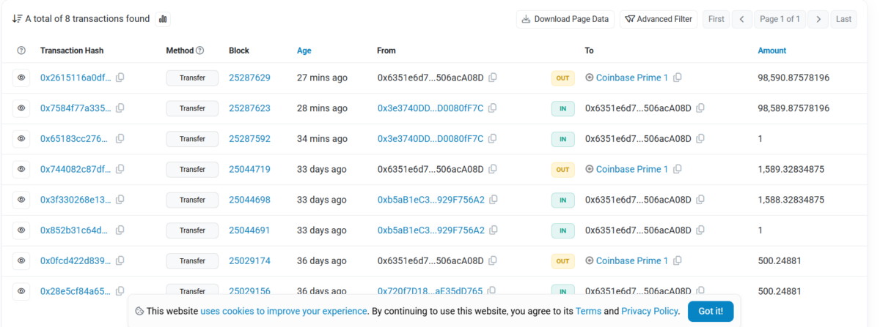This screenshot has height=327, width=880.
Task: Copy Coinbase Prime 1 address in block 25029174 row
Action: (x=678, y=260)
